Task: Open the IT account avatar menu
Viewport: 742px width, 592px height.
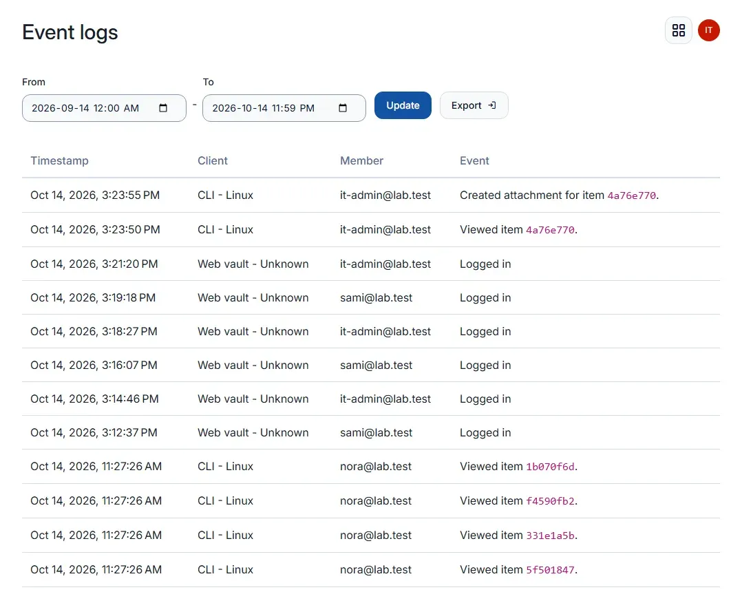Action: tap(708, 30)
